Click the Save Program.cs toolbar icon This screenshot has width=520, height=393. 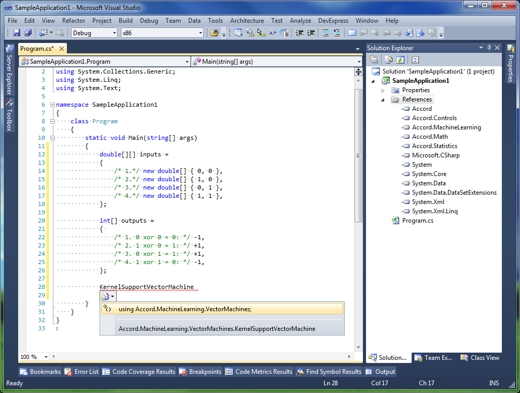pos(17,33)
